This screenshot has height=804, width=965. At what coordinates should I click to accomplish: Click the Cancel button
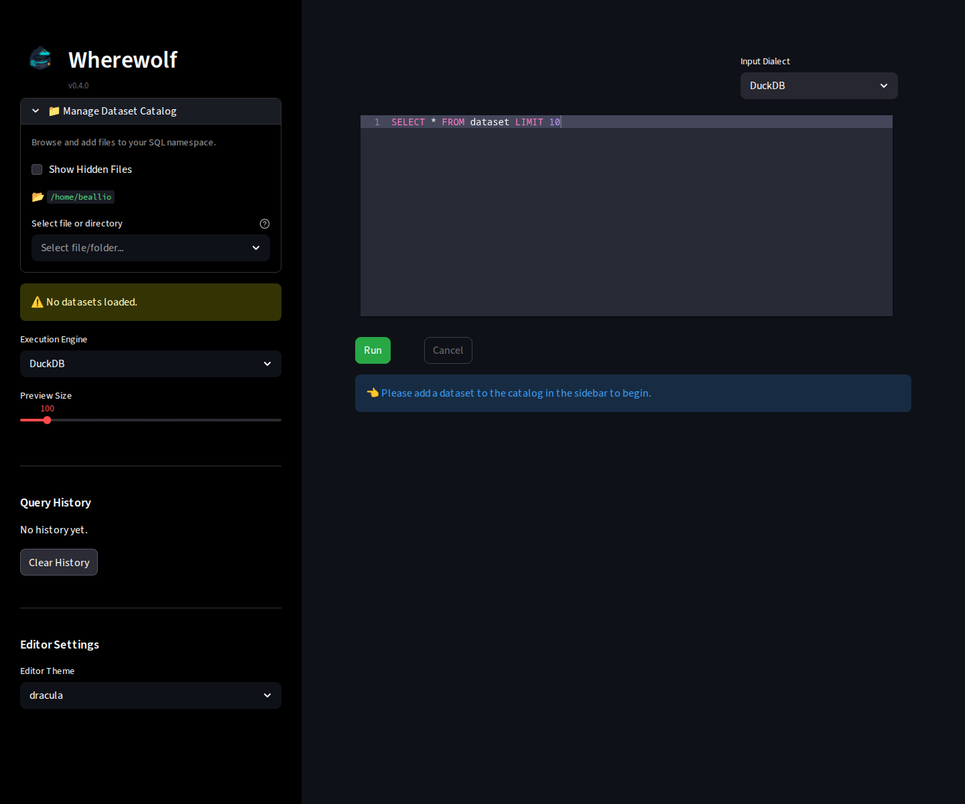(x=448, y=350)
